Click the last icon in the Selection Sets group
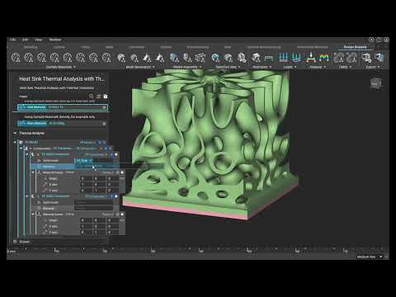 point(242,58)
